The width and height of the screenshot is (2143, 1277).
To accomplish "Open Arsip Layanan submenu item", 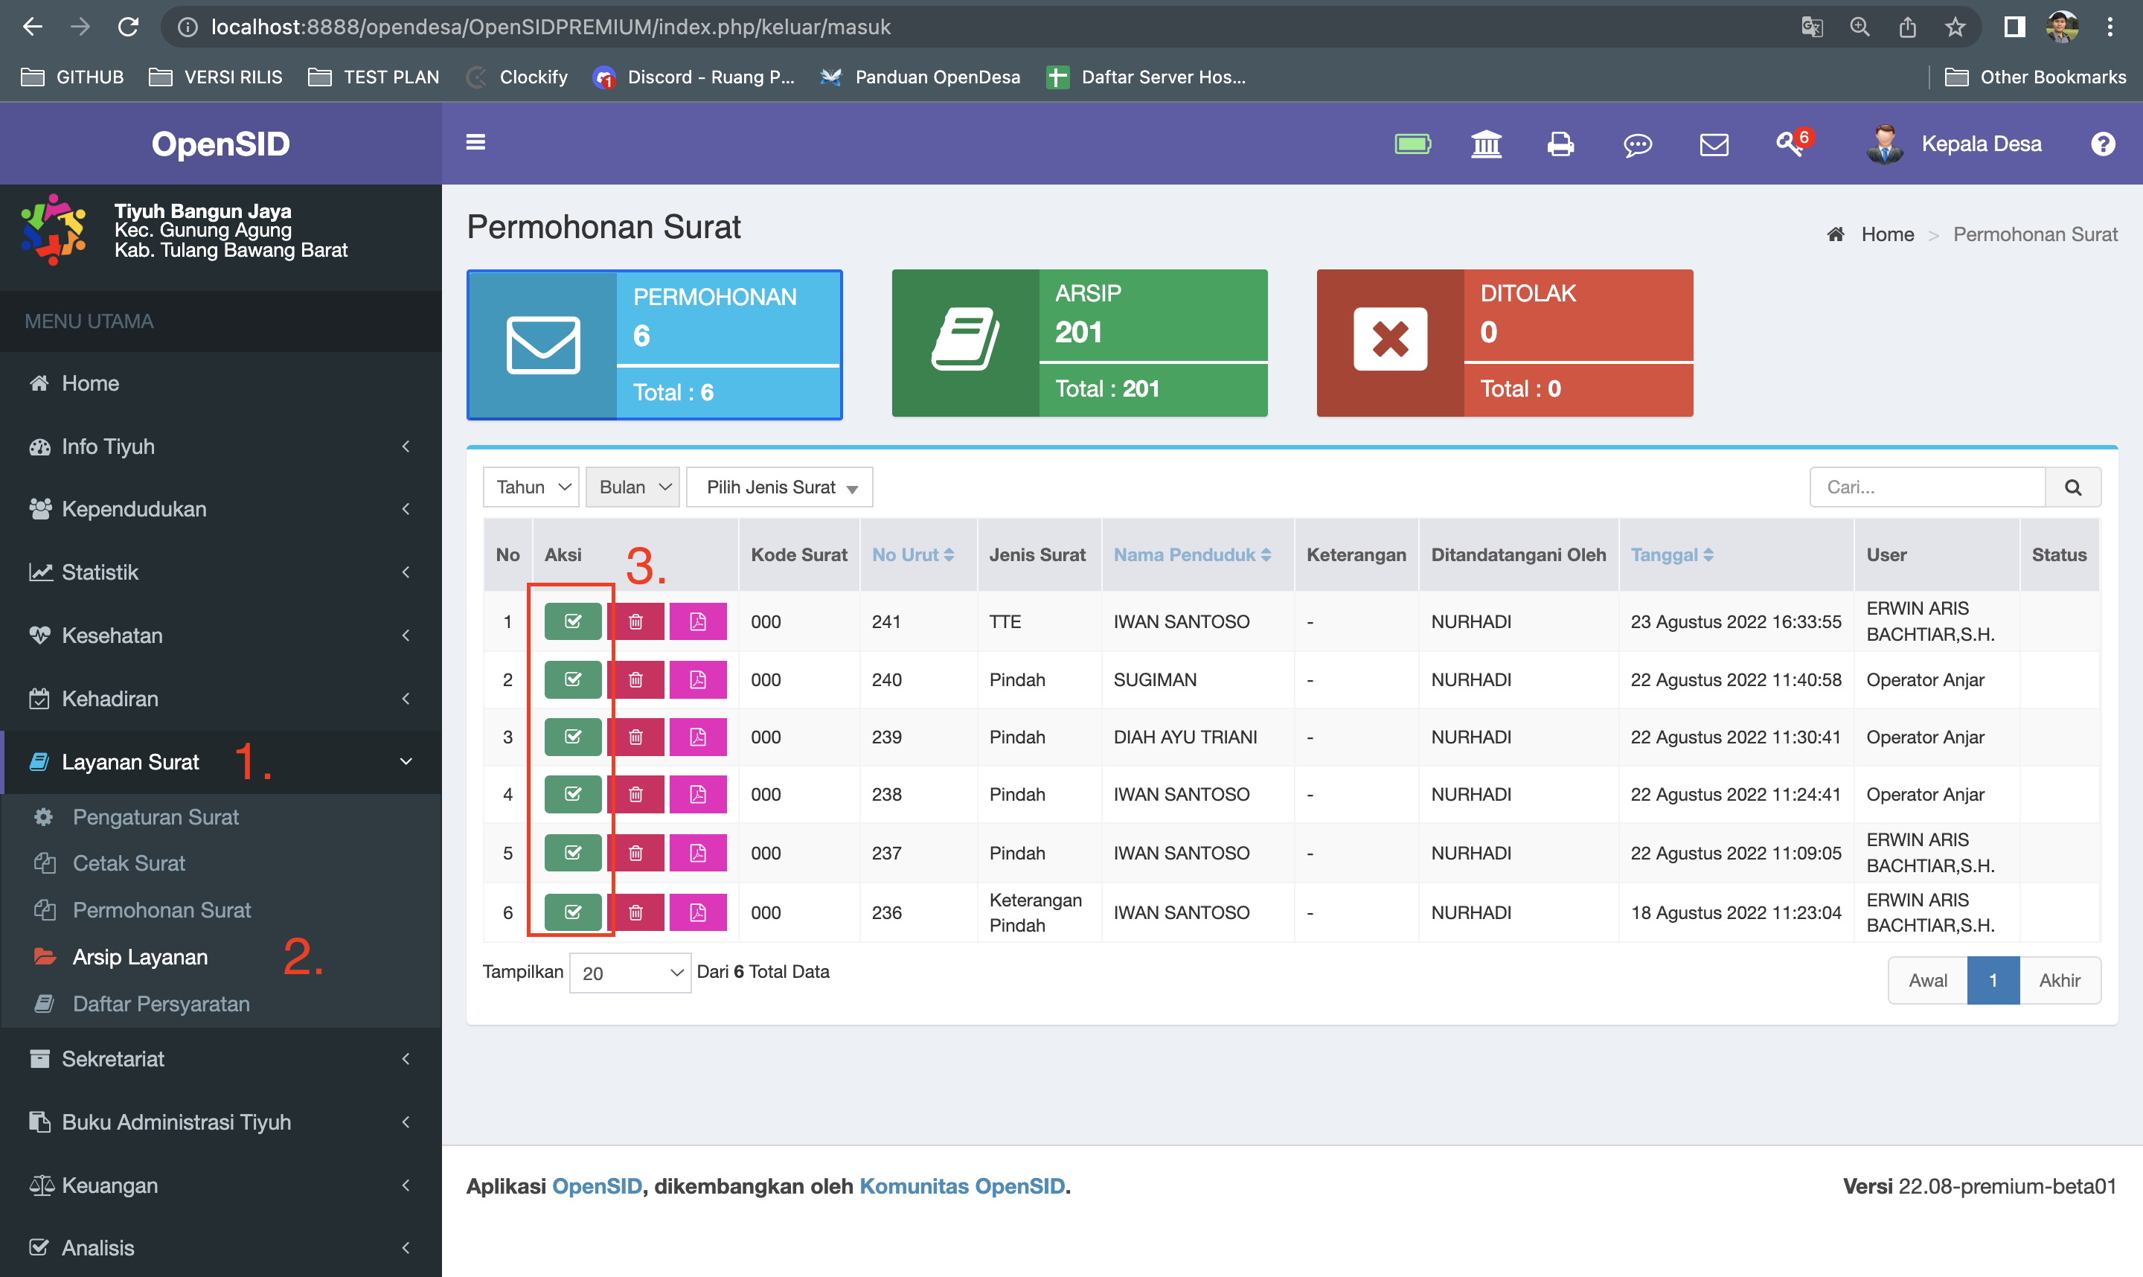I will 221,958.
